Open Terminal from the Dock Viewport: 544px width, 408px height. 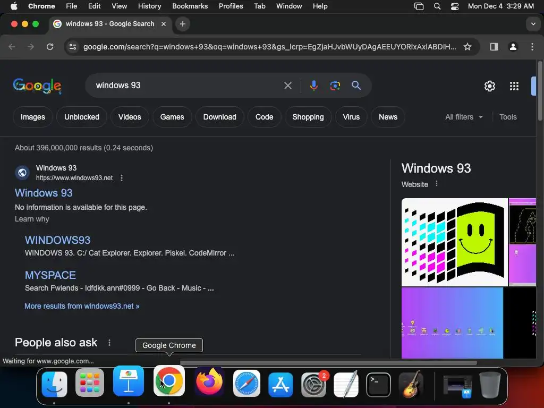(x=378, y=385)
